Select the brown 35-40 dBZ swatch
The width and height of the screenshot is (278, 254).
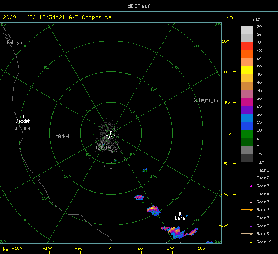[247, 86]
